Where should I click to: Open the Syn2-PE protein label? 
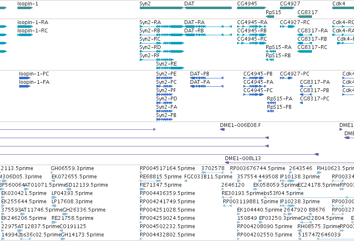pos(166,74)
